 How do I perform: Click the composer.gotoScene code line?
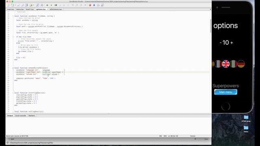point(36,78)
